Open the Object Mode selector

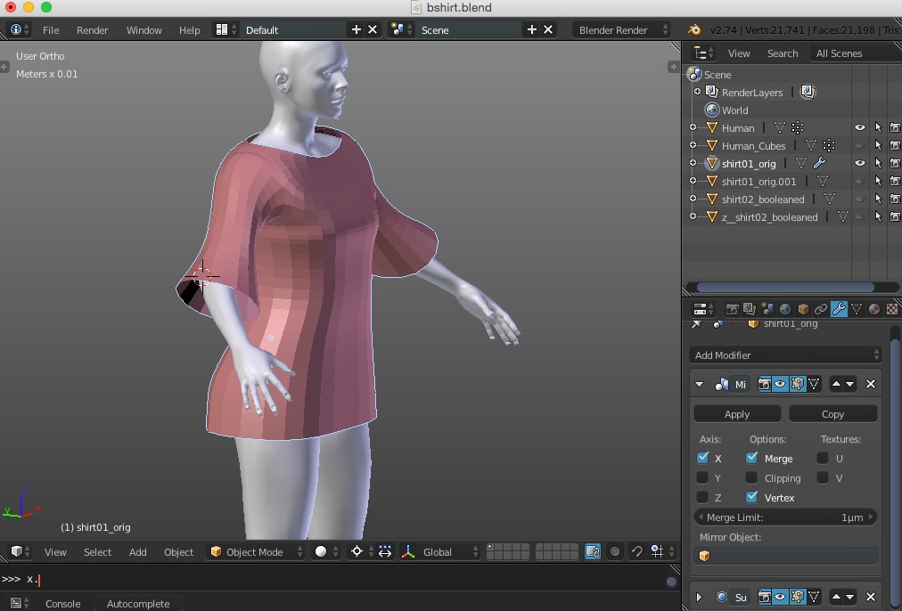[255, 552]
